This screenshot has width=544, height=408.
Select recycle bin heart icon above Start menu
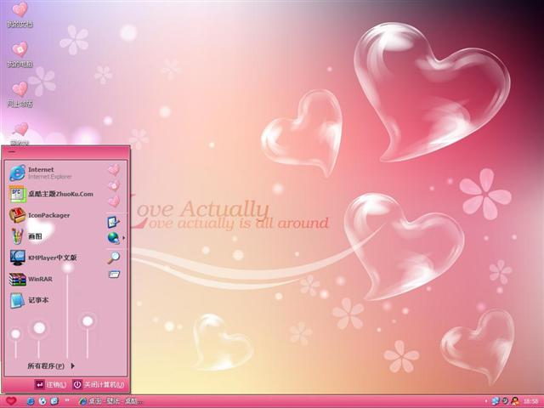click(20, 133)
